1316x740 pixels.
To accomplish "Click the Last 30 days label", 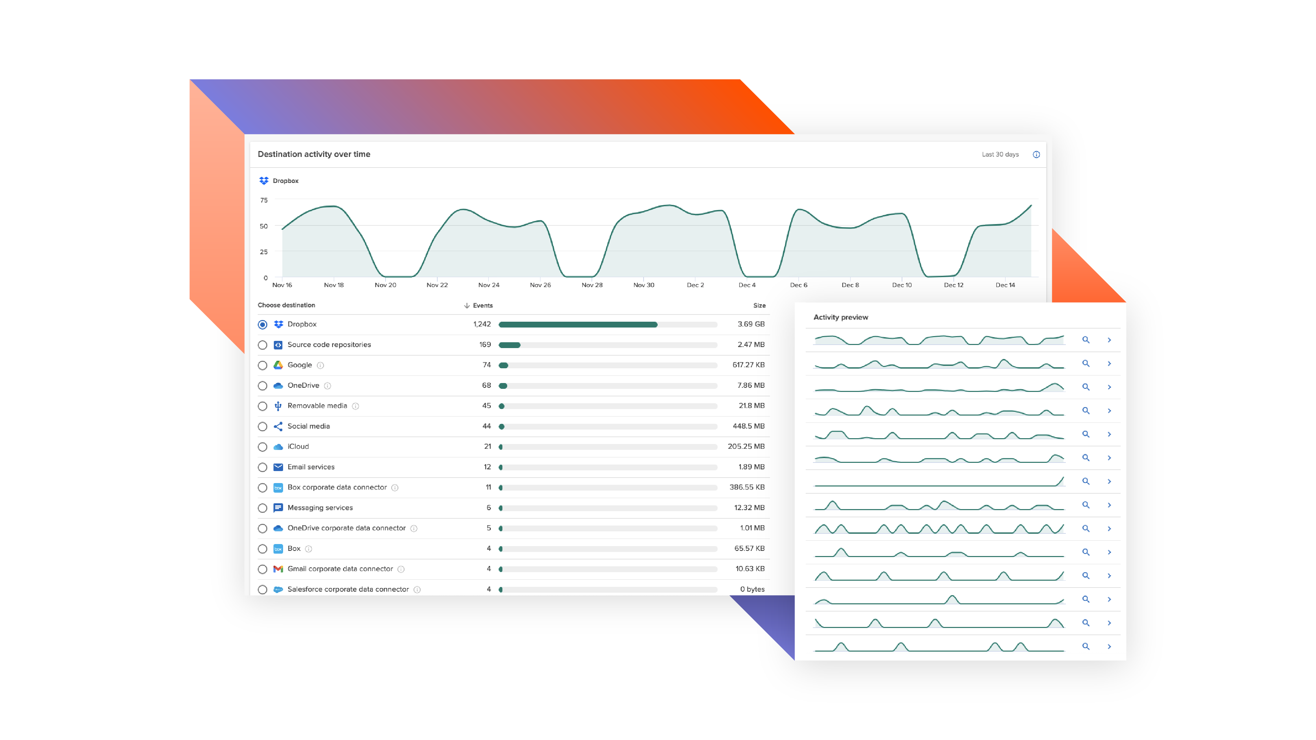I will click(1000, 154).
